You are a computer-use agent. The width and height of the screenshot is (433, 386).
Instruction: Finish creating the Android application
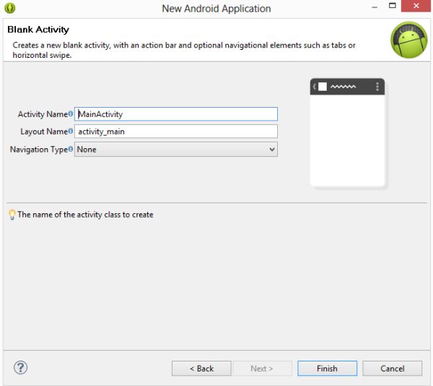[327, 369]
